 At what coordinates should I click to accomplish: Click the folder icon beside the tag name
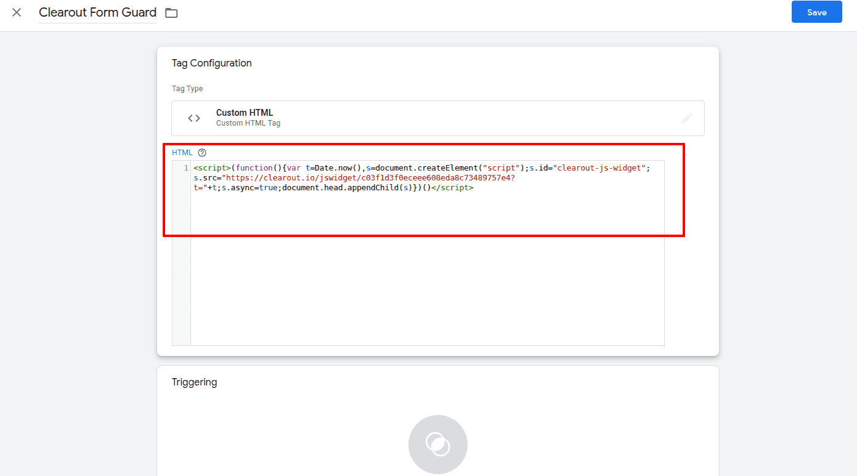coord(171,12)
